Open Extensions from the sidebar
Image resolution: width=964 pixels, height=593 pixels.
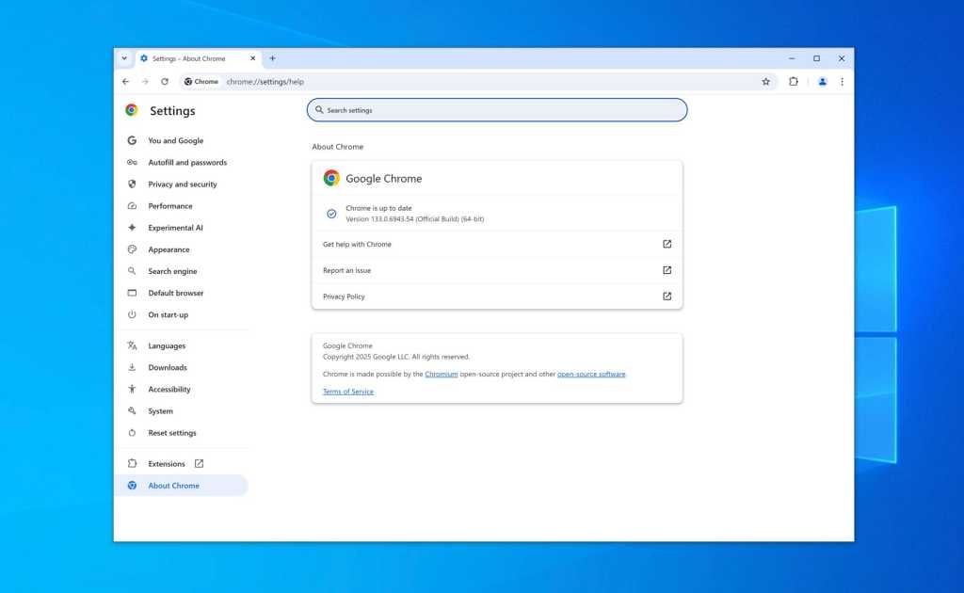pyautogui.click(x=167, y=464)
